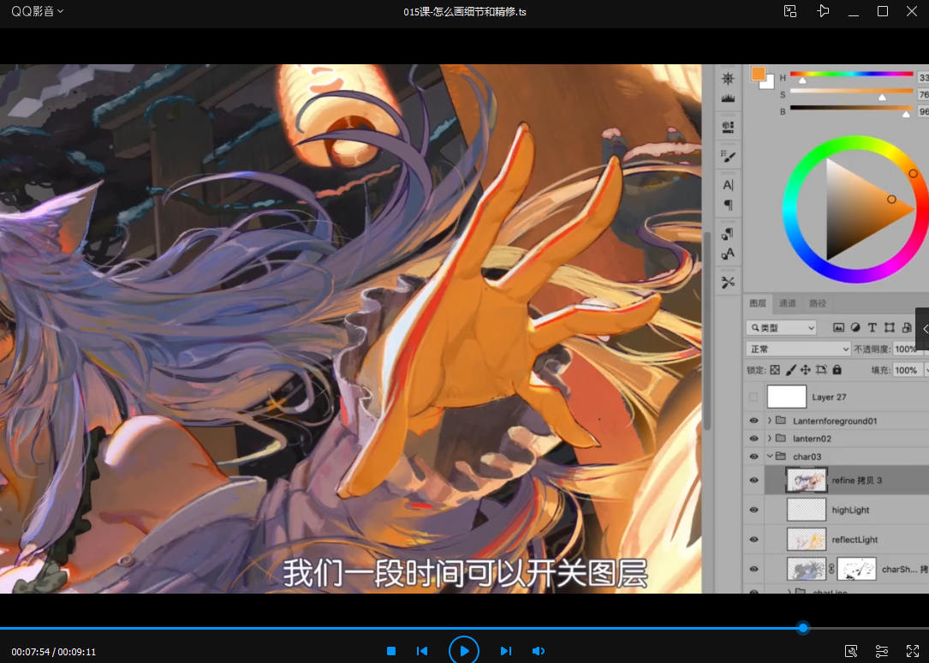Open the Paragraph panel pilcrow icon

click(x=728, y=205)
